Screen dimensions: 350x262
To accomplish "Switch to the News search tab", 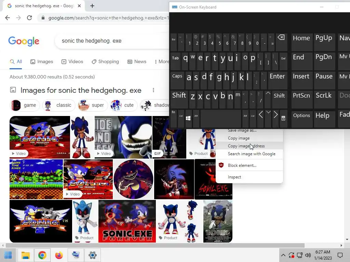I will 137,62.
